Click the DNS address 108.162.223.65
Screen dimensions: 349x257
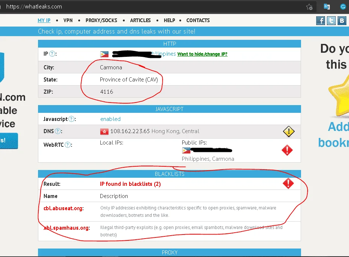(130, 131)
